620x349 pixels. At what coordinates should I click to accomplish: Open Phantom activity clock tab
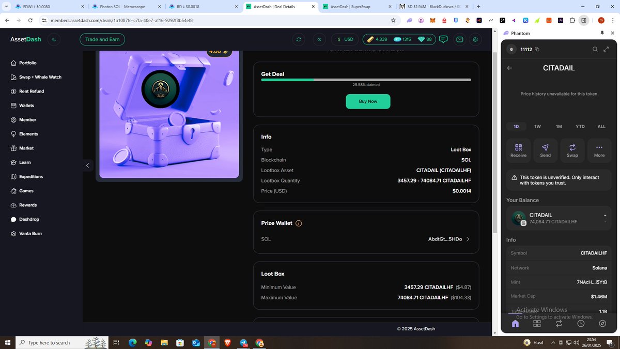(x=581, y=324)
